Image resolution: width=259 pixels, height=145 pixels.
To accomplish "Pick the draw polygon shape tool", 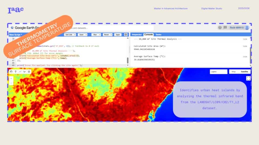I will point(25,72).
